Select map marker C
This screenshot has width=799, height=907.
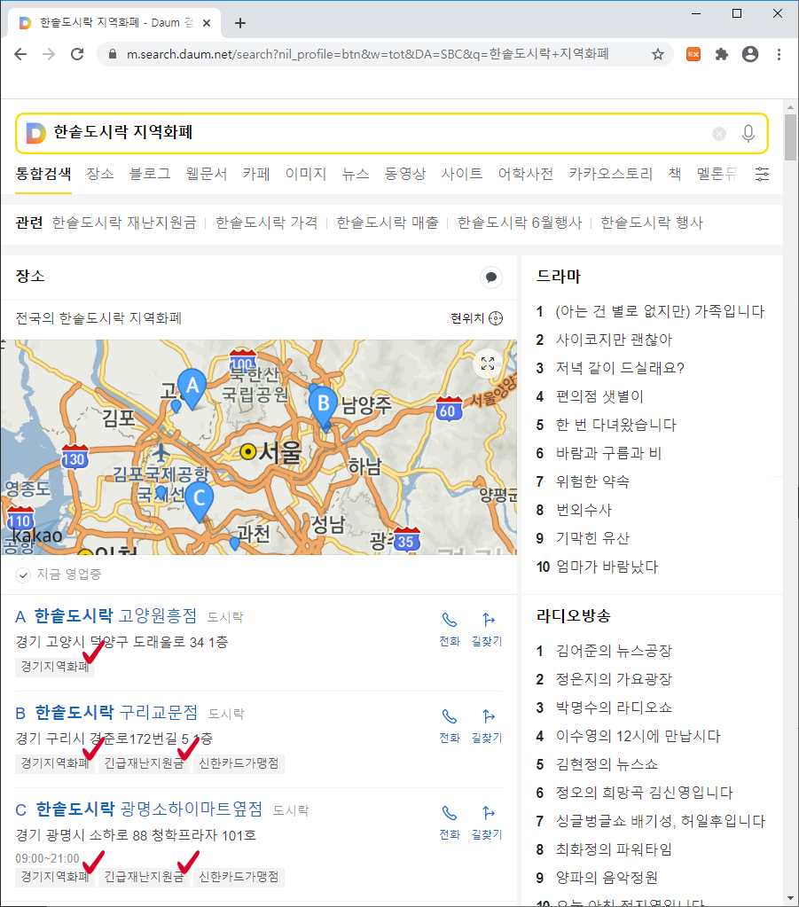(x=199, y=501)
